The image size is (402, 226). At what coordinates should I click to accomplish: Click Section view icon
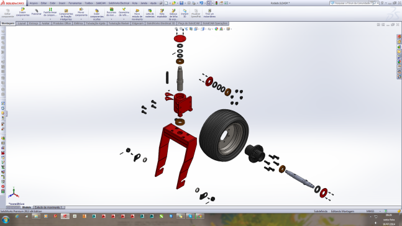[191, 29]
